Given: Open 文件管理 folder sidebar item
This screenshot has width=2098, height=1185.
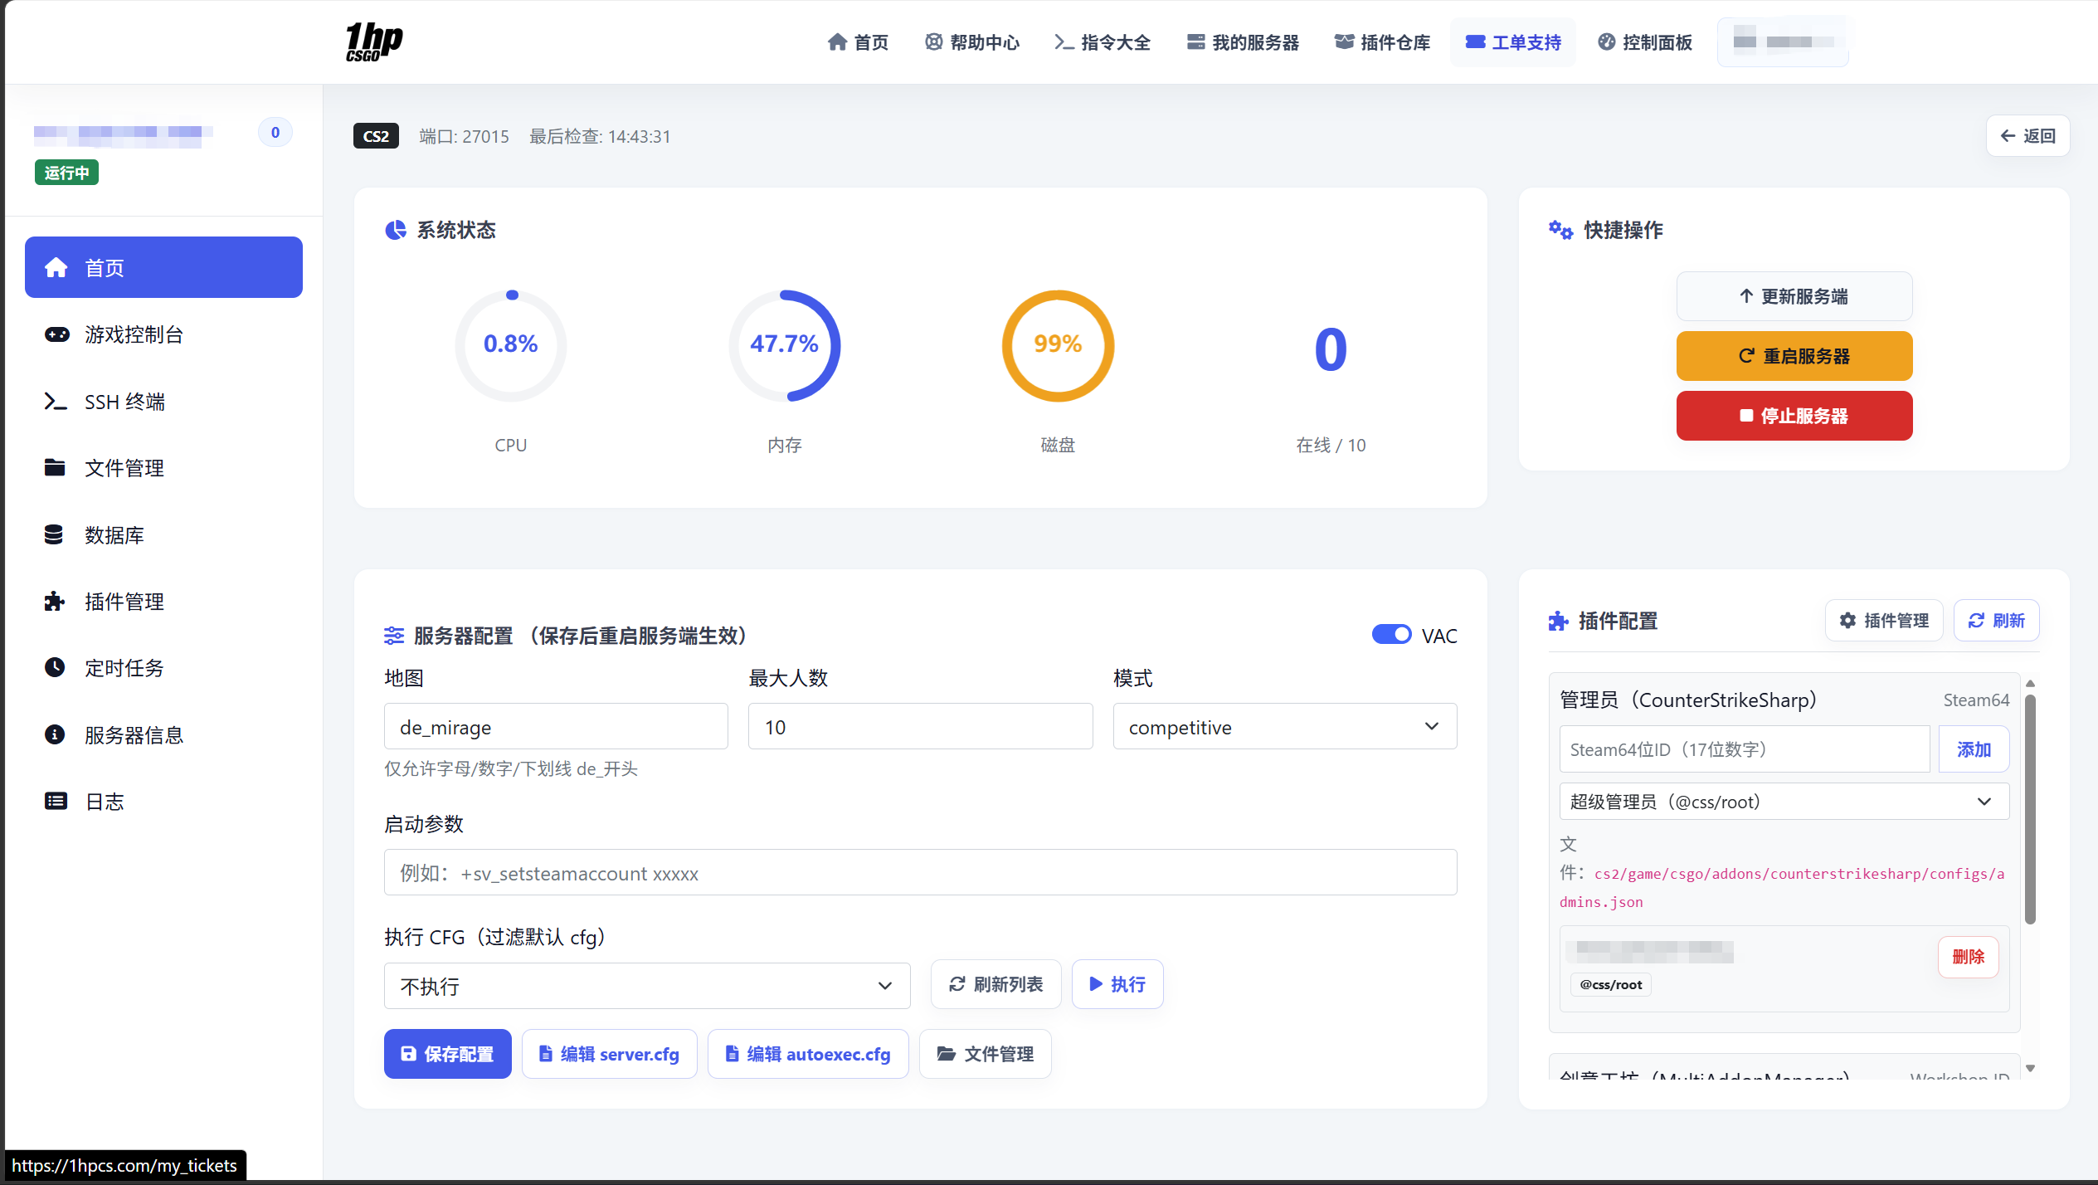Looking at the screenshot, I should [163, 468].
